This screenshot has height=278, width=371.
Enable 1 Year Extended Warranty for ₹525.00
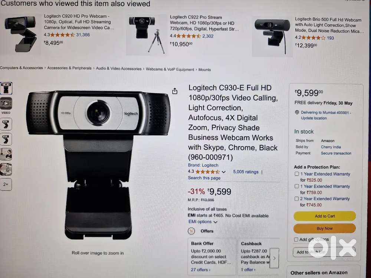point(297,174)
